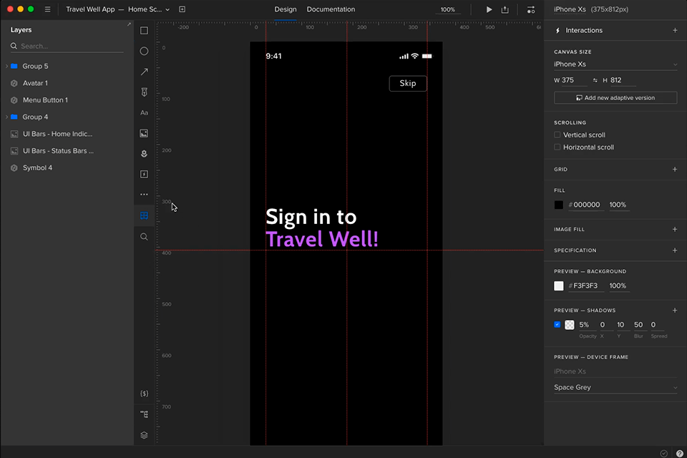Select the Arrow tool
687x458 pixels.
(144, 72)
